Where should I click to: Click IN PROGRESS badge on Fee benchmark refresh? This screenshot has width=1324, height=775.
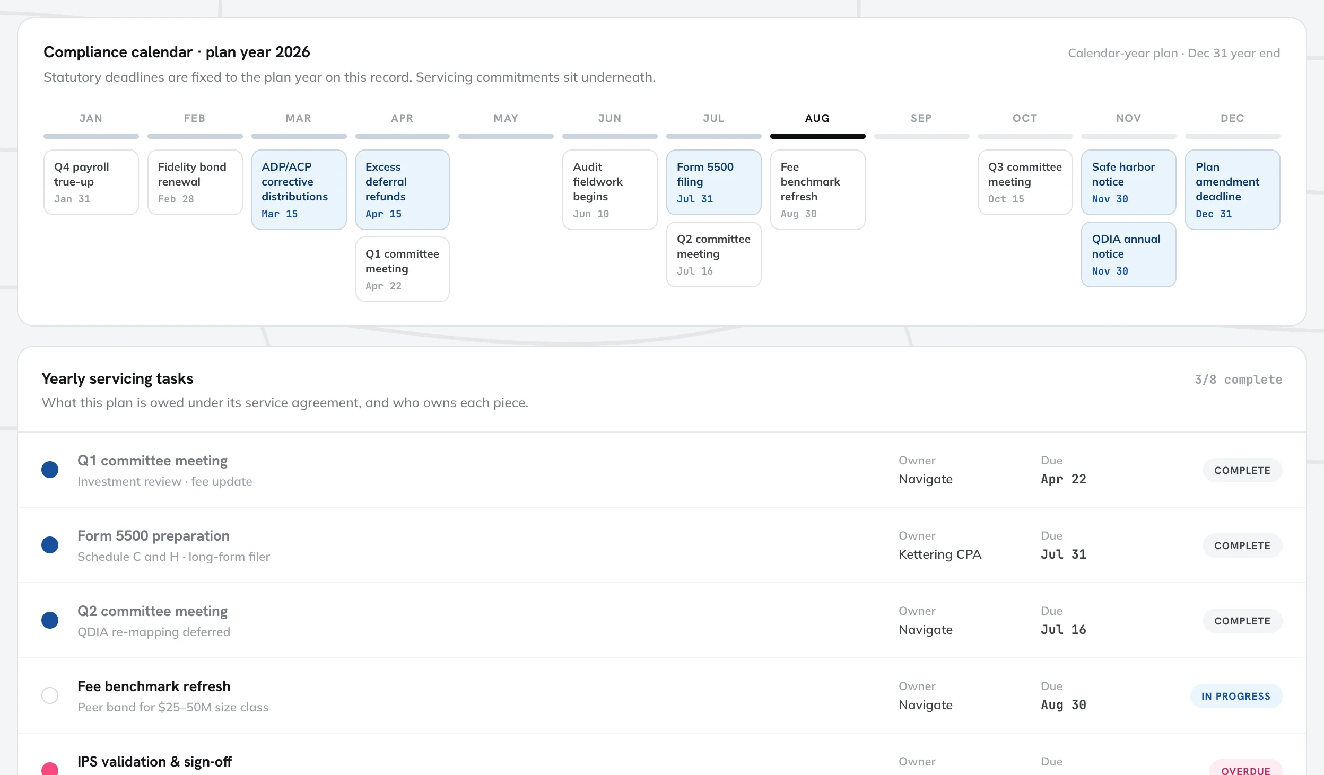pyautogui.click(x=1236, y=696)
